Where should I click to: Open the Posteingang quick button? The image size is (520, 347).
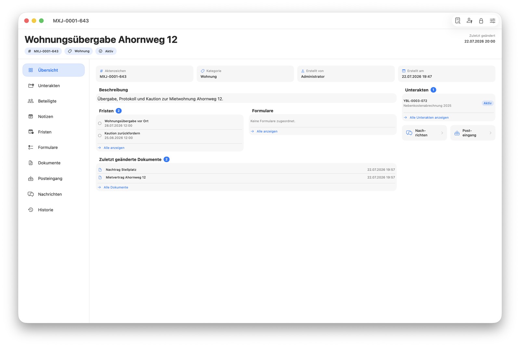point(473,133)
